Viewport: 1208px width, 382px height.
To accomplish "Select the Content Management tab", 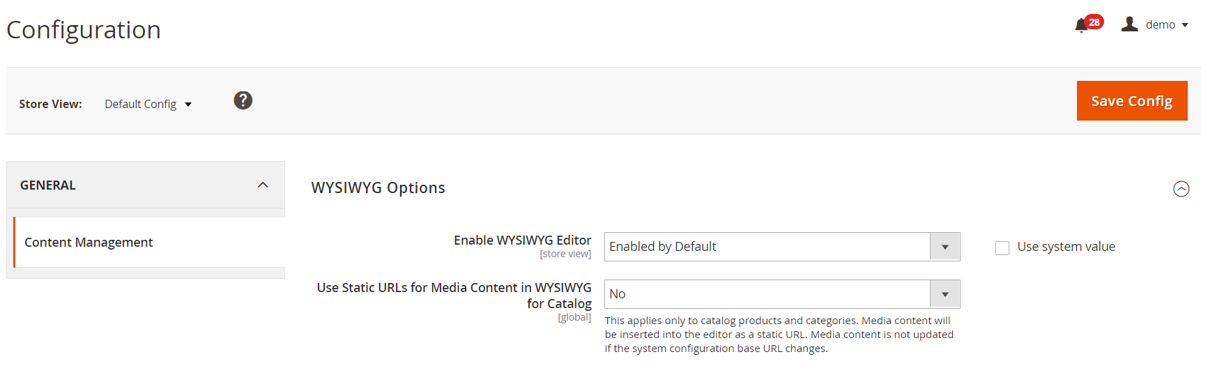I will 89,242.
